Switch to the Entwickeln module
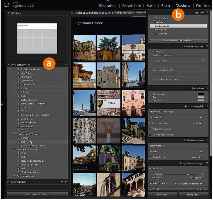Screen dimensions: 213x200 click(x=131, y=5)
